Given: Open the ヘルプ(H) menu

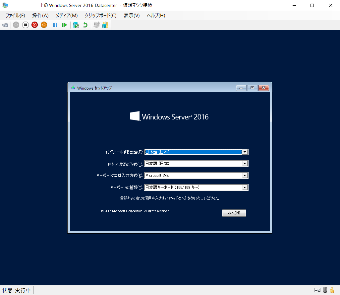Looking at the screenshot, I should (156, 15).
